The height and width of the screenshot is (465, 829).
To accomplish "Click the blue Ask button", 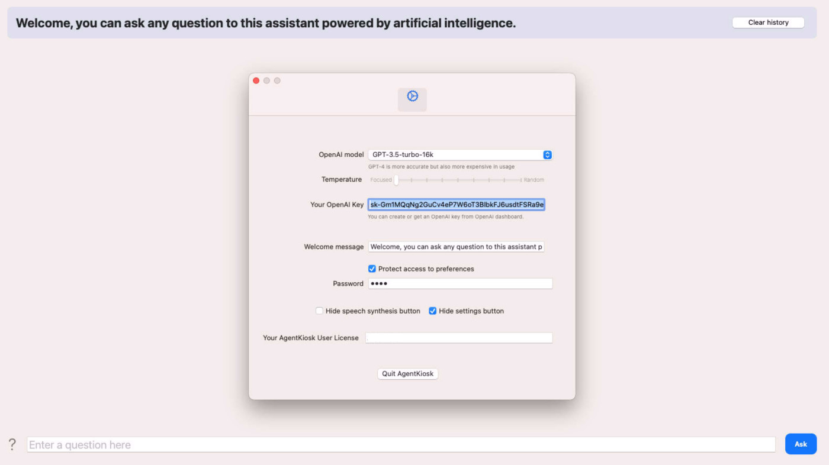I will coord(801,444).
